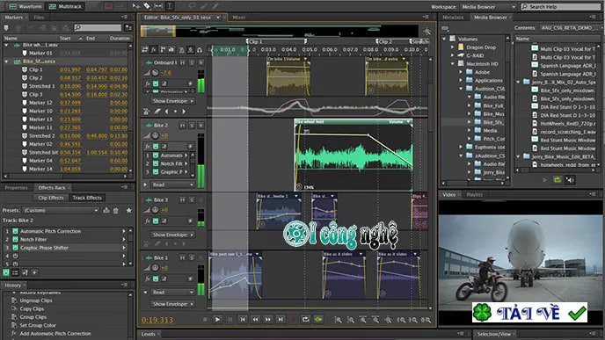Screen dimensions: 605x340
Task: Collapse the Bike_Sf...sesx marker group
Action: click(x=6, y=61)
